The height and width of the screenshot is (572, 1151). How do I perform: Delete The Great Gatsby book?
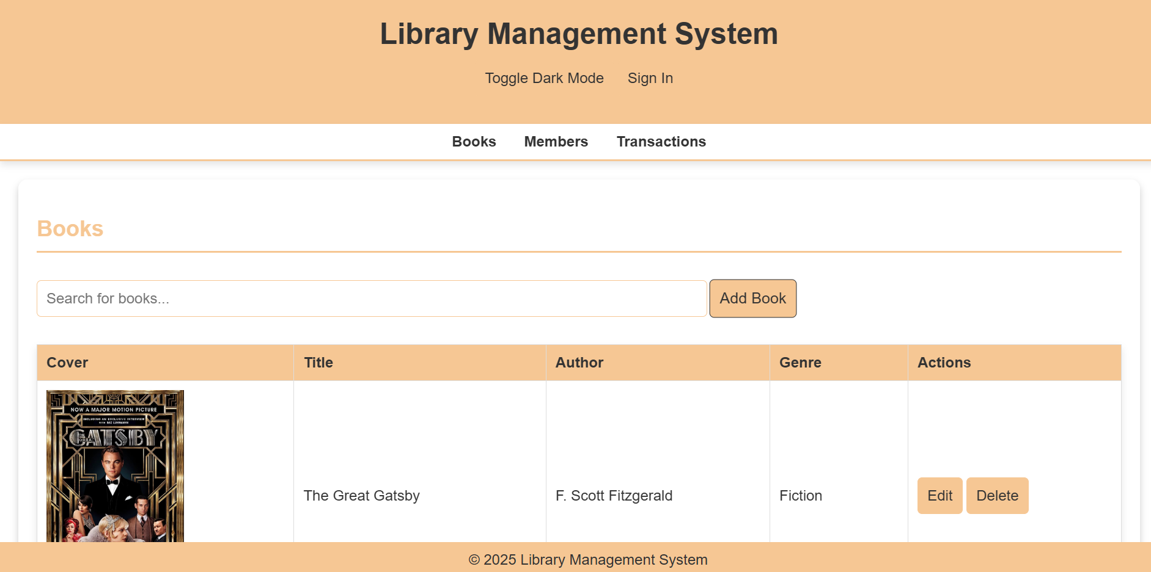pos(997,496)
